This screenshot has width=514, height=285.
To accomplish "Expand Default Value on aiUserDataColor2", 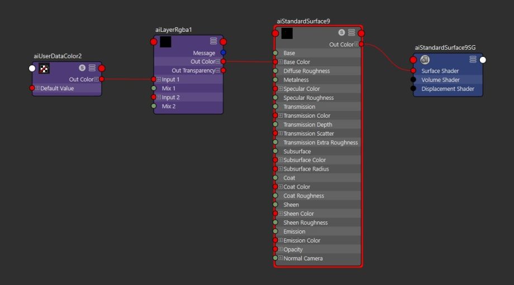I will coord(37,89).
